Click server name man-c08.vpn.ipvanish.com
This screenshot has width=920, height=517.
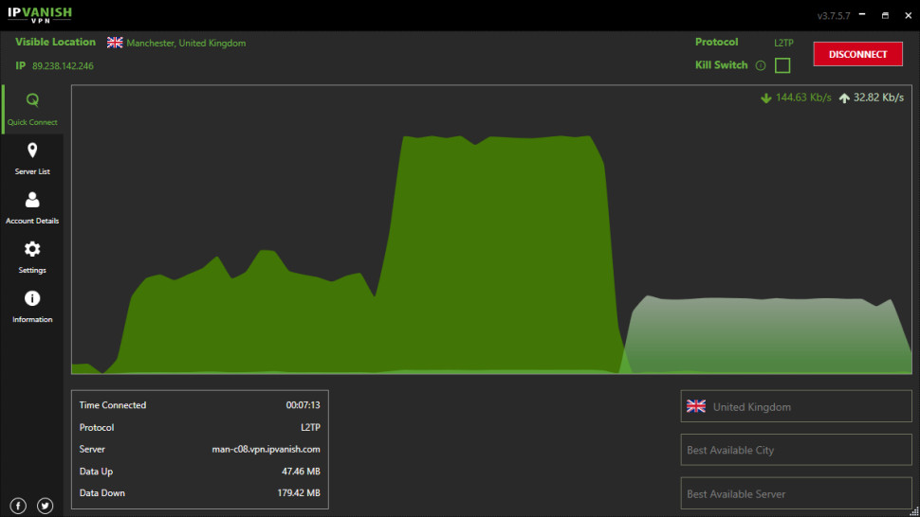tap(266, 449)
